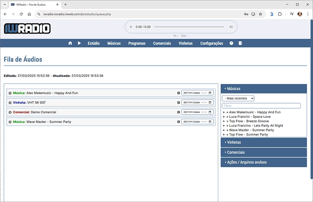Open the help question mark icon
This screenshot has width=313, height=202.
pos(231,43)
